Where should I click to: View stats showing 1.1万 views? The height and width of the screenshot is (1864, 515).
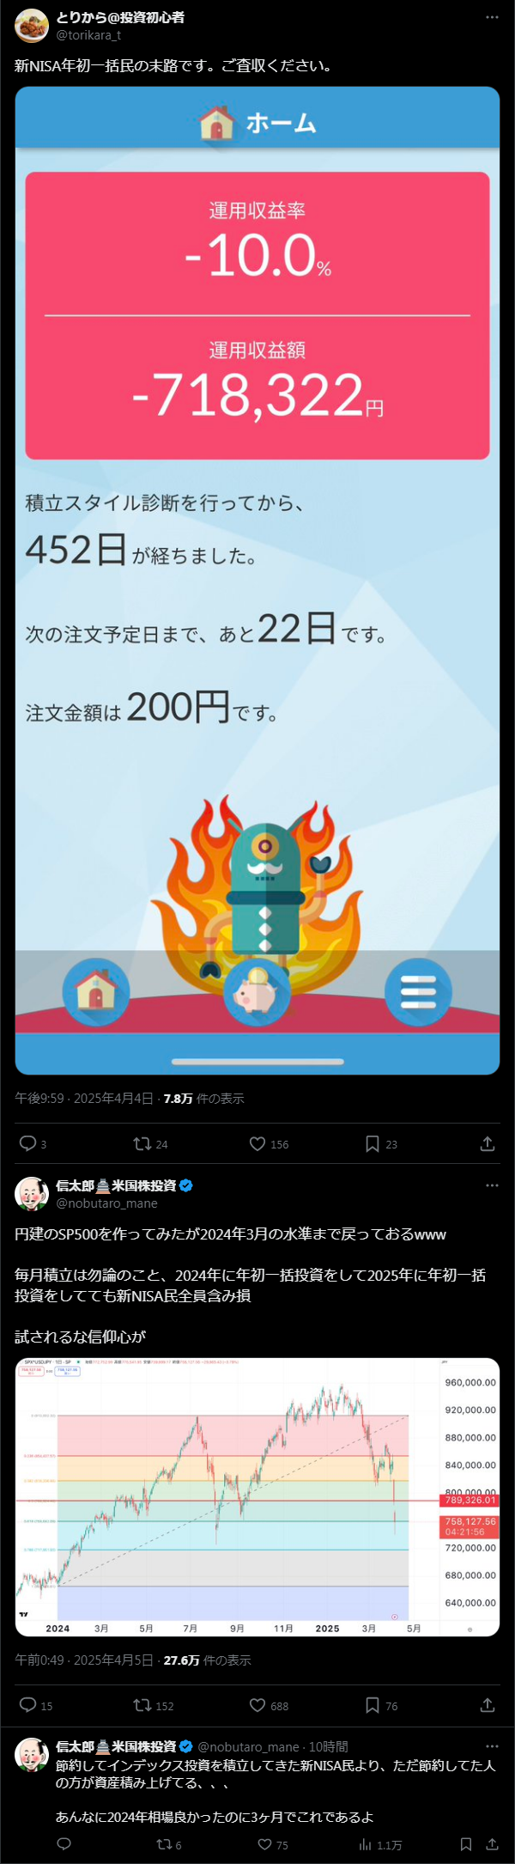click(380, 1844)
